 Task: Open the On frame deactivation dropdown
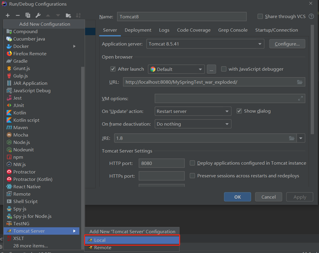coord(193,124)
